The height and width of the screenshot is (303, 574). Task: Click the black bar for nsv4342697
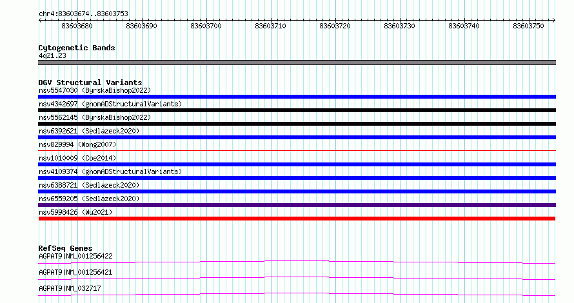(x=297, y=110)
